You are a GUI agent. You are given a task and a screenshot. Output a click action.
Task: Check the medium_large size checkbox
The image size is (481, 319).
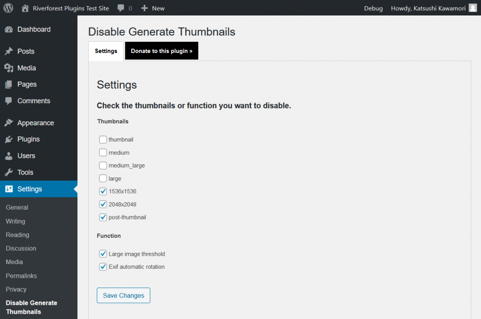[103, 166]
